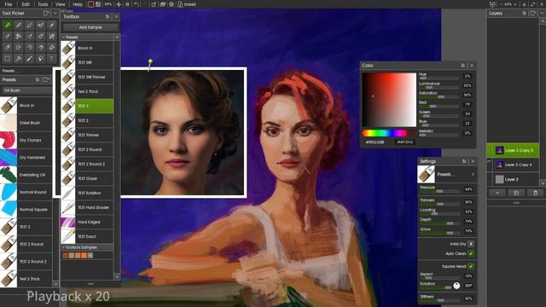The height and width of the screenshot is (307, 546).
Task: Add a new layer with plus button
Action: coord(497,193)
